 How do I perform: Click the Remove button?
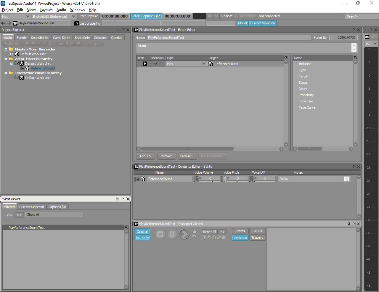pyautogui.click(x=166, y=156)
